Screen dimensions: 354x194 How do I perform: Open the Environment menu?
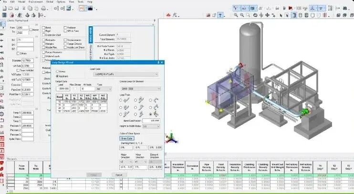36,1
